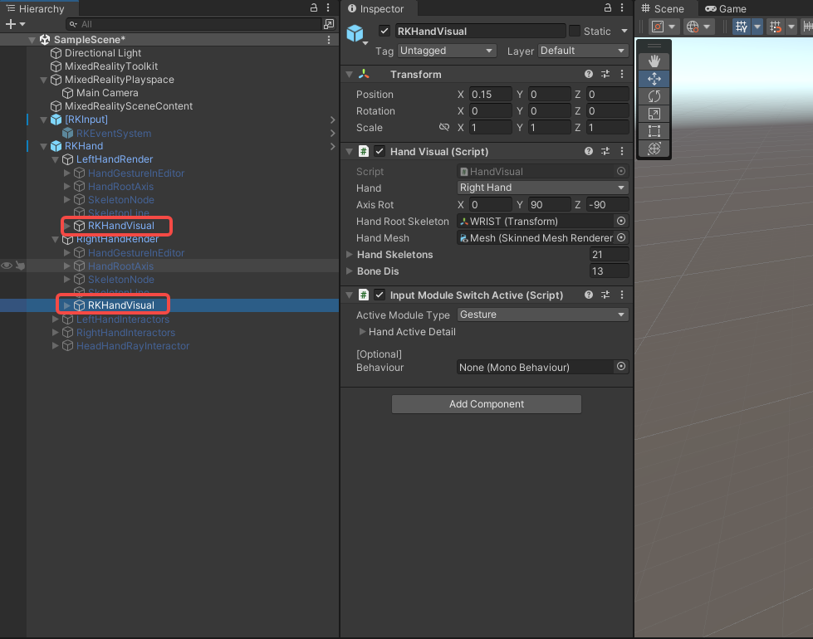The image size is (813, 639).
Task: Open the Tag dropdown
Action: (447, 51)
